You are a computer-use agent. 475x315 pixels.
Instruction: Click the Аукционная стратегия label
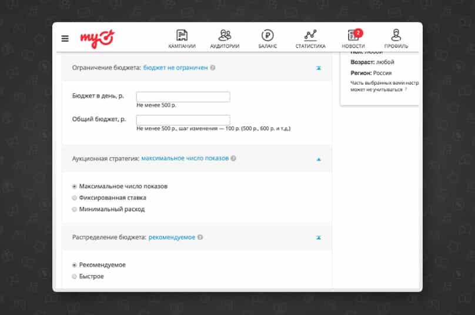(106, 159)
